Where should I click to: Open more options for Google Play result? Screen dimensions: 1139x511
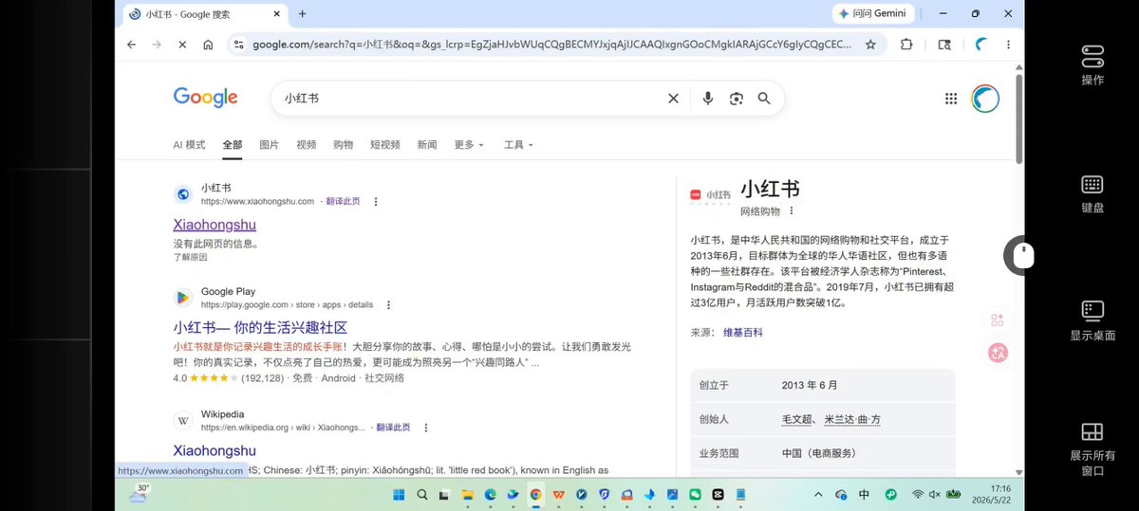(388, 304)
